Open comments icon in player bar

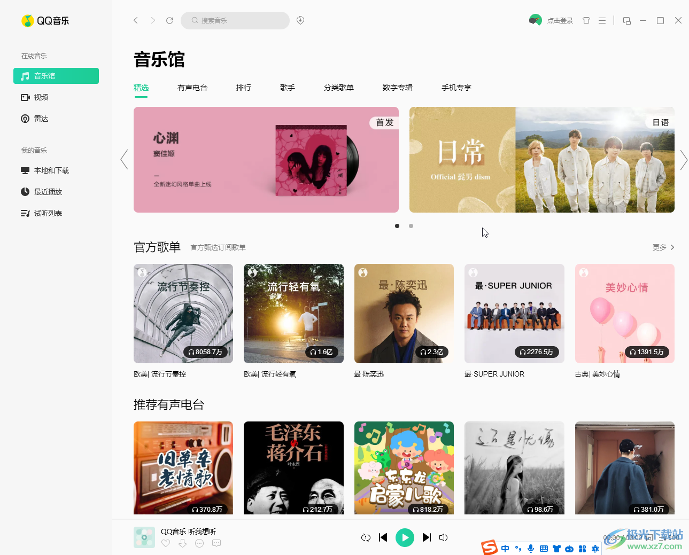tap(216, 543)
